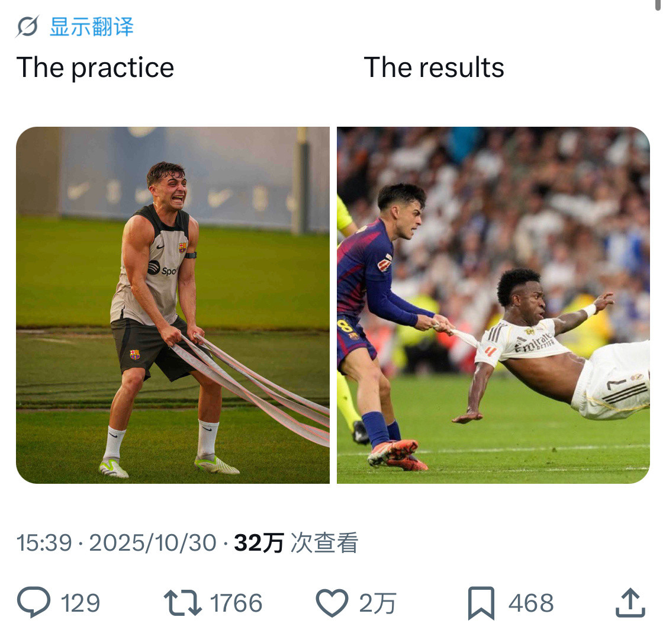The width and height of the screenshot is (666, 633).
Task: Click the bold 32万 view number
Action: [259, 543]
